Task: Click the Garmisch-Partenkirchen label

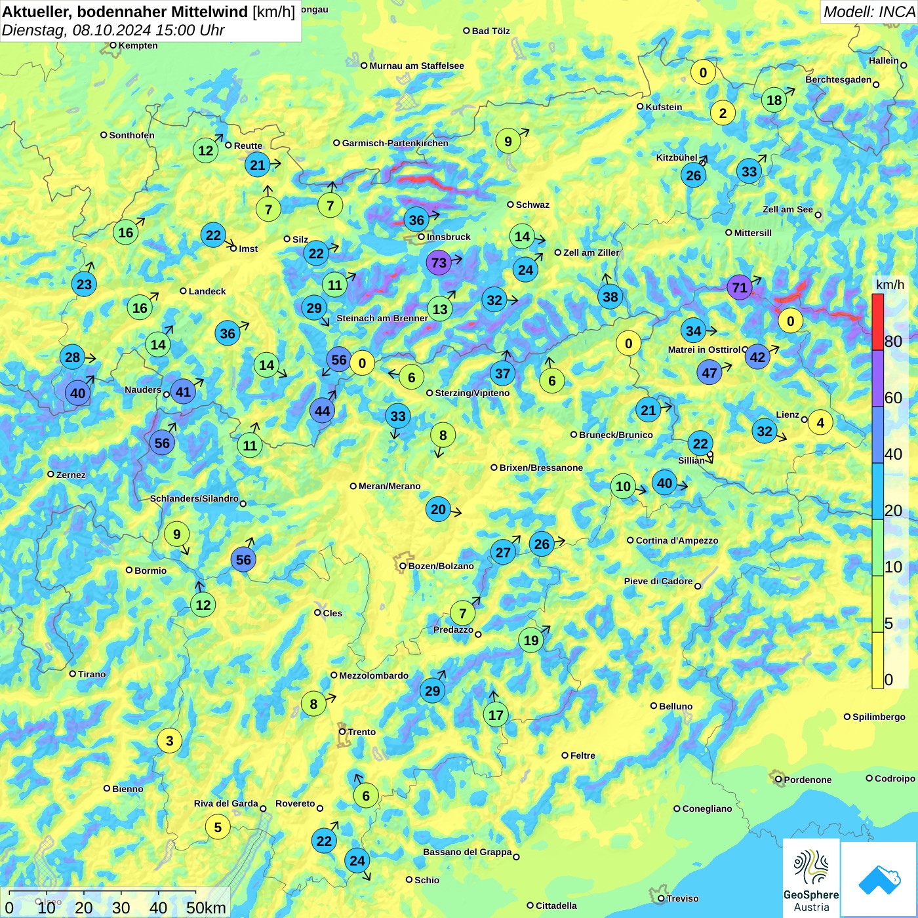Action: click(395, 143)
